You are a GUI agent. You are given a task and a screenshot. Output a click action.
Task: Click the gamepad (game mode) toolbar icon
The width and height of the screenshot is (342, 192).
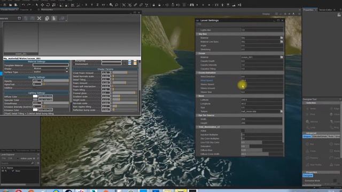(192, 5)
